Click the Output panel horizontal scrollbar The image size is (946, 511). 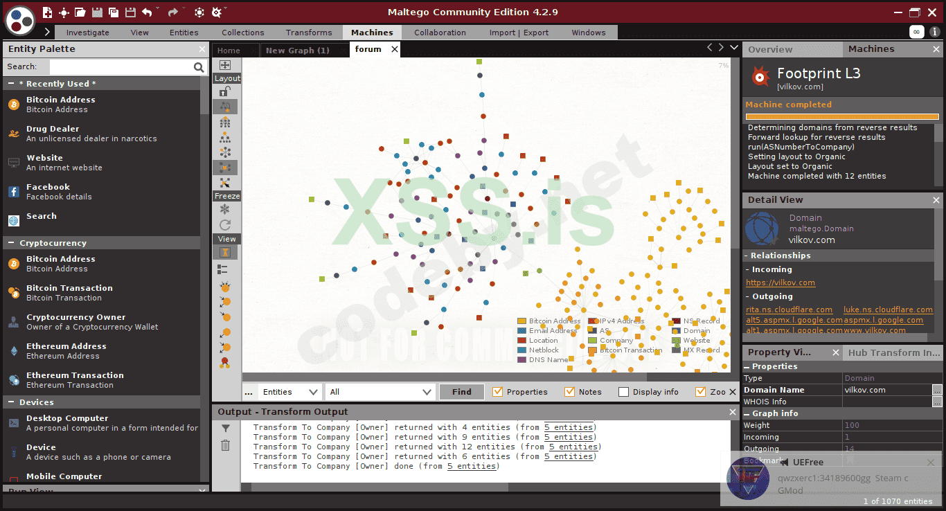tap(380, 487)
